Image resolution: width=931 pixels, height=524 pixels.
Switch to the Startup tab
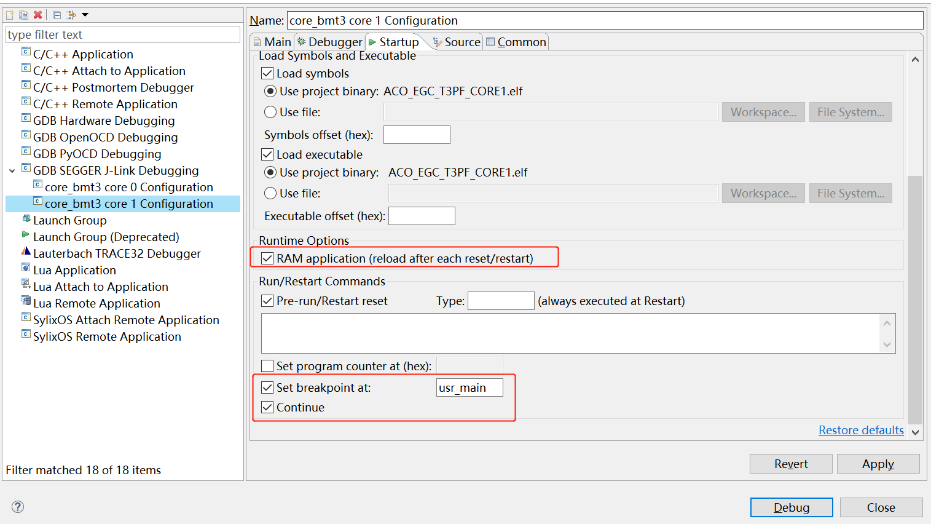394,42
